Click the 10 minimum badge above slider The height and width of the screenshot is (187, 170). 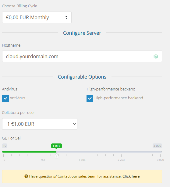(x=5, y=146)
